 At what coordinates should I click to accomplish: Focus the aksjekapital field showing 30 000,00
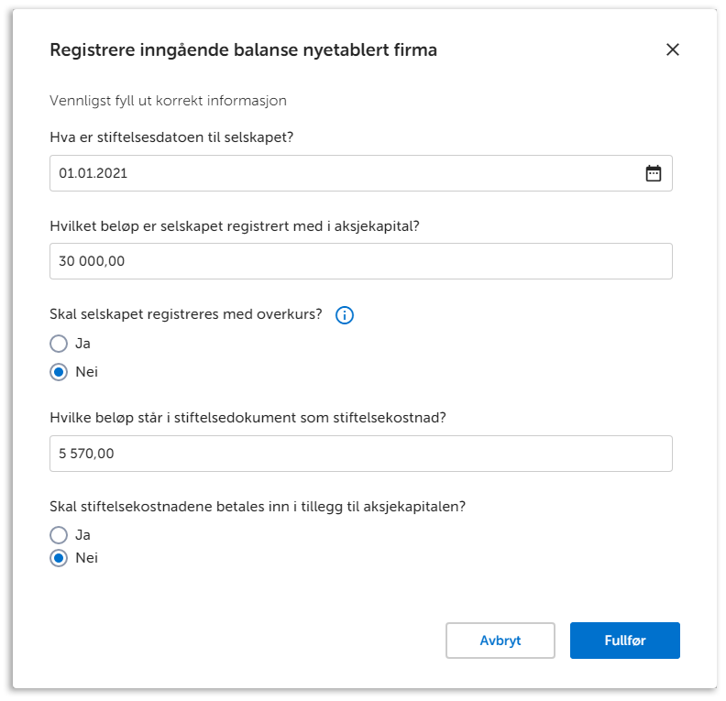tap(360, 261)
